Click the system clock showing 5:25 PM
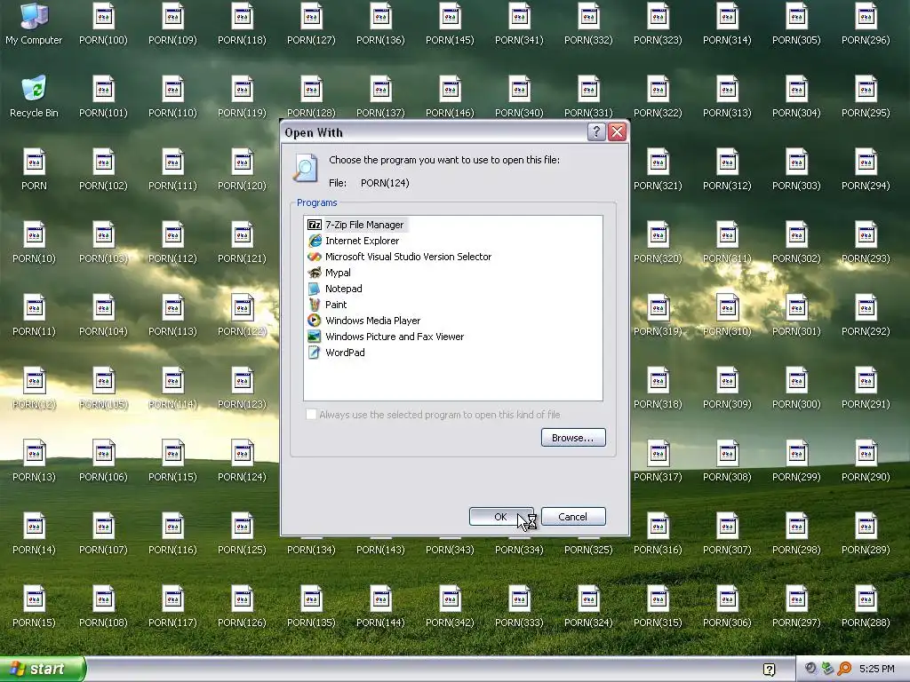The height and width of the screenshot is (682, 910). 877,669
